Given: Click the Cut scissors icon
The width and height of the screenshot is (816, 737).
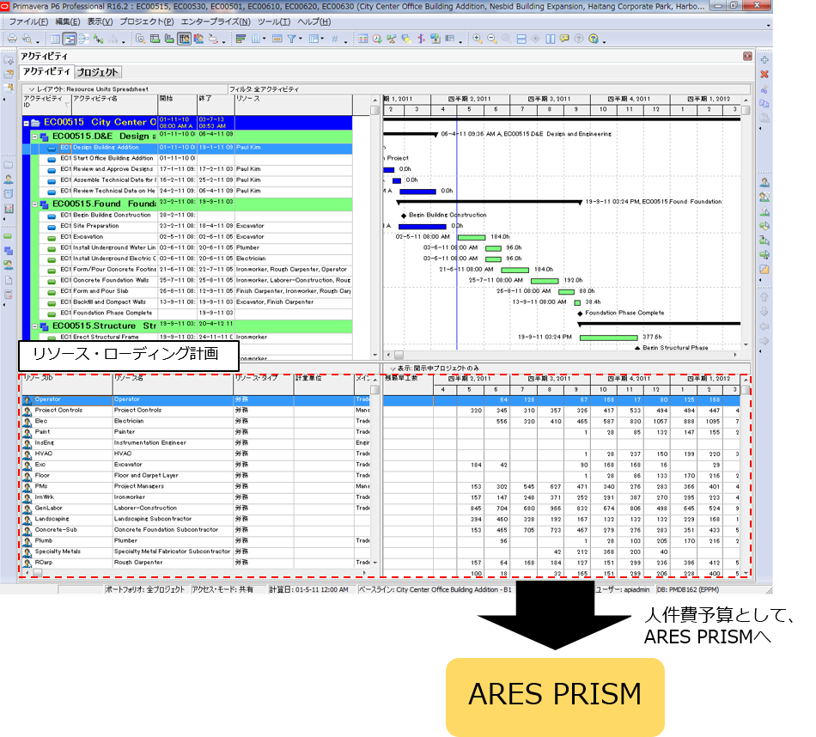Looking at the screenshot, I should point(764,89).
